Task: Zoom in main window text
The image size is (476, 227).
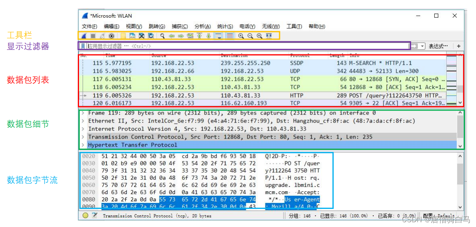Action: 241,36
